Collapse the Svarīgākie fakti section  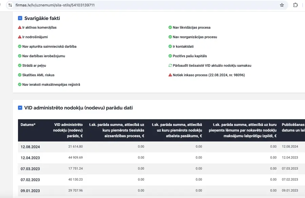click(20, 18)
